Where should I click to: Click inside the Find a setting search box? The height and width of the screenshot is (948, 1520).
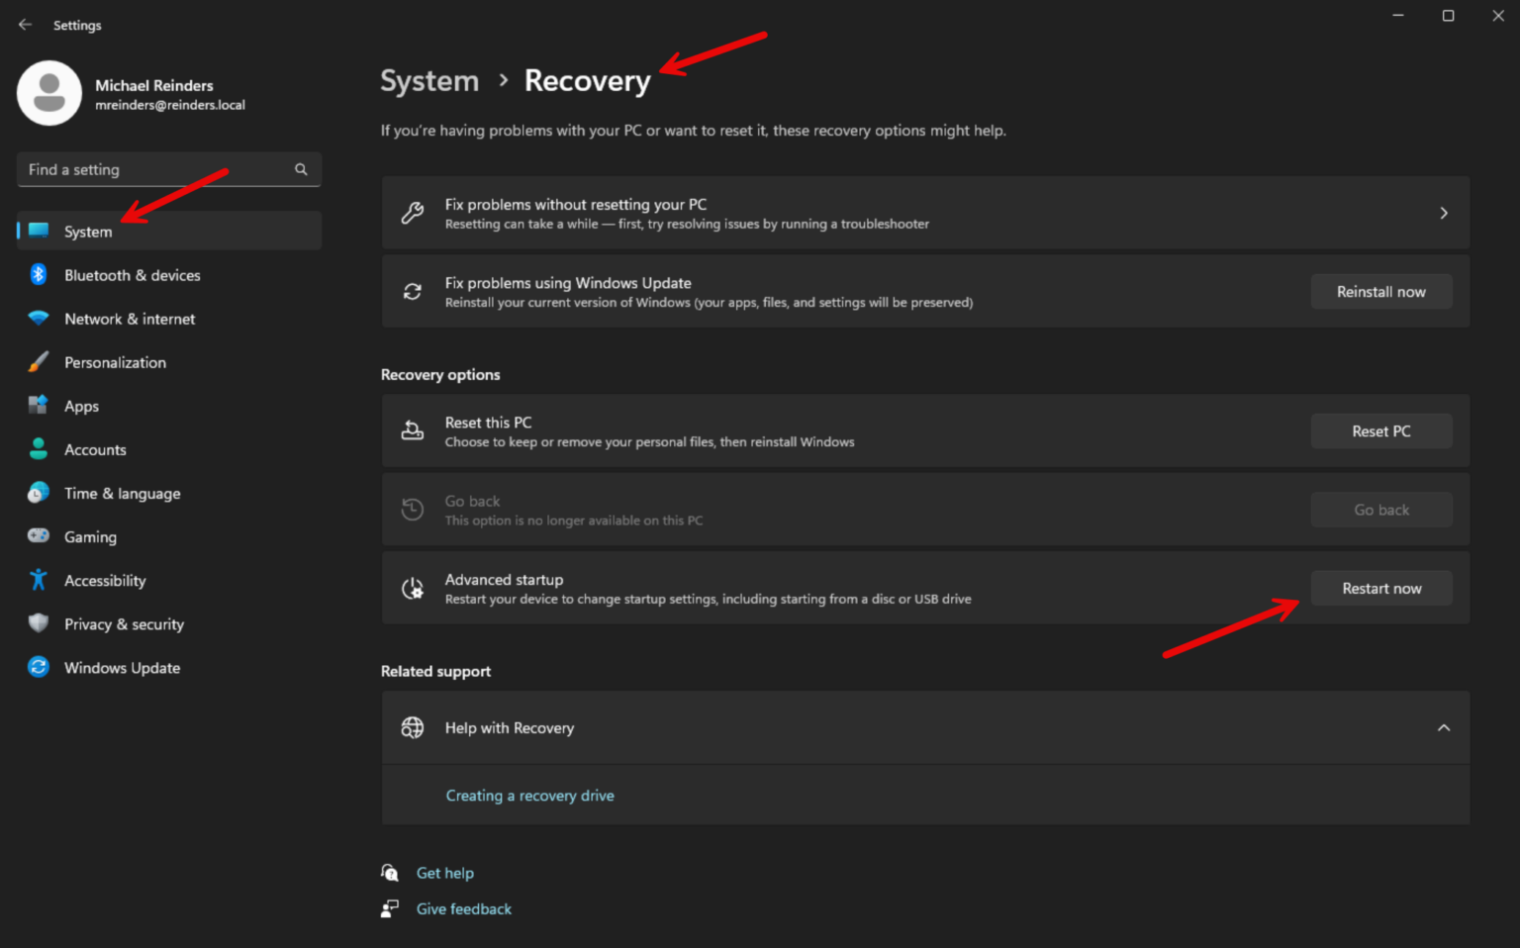pyautogui.click(x=148, y=169)
